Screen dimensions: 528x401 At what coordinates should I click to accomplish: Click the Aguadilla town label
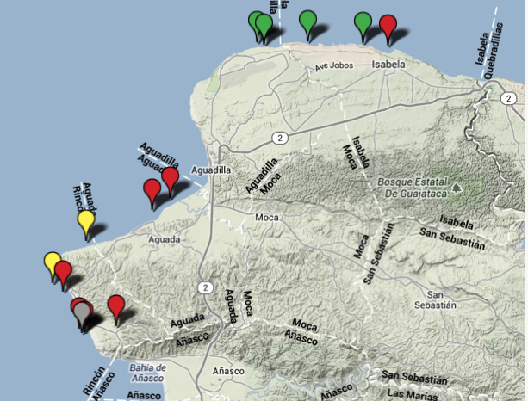tap(213, 170)
